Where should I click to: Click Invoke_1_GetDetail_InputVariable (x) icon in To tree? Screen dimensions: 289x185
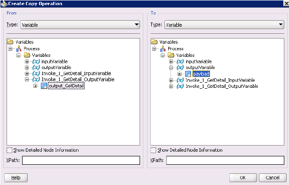(180, 80)
